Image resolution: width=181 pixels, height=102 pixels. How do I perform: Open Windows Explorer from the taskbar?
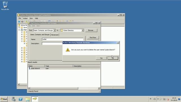click(x=28, y=99)
